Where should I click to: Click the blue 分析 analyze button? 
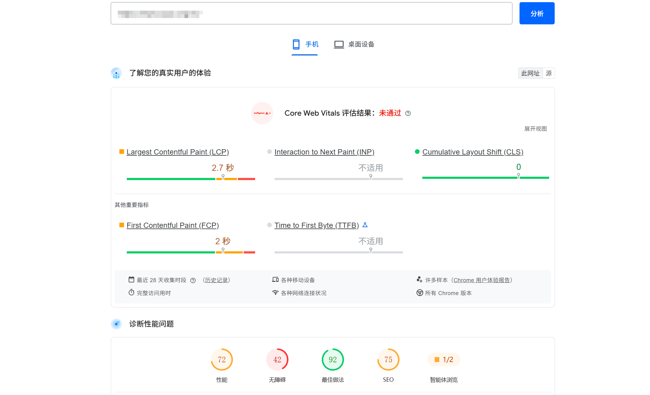[x=537, y=13]
